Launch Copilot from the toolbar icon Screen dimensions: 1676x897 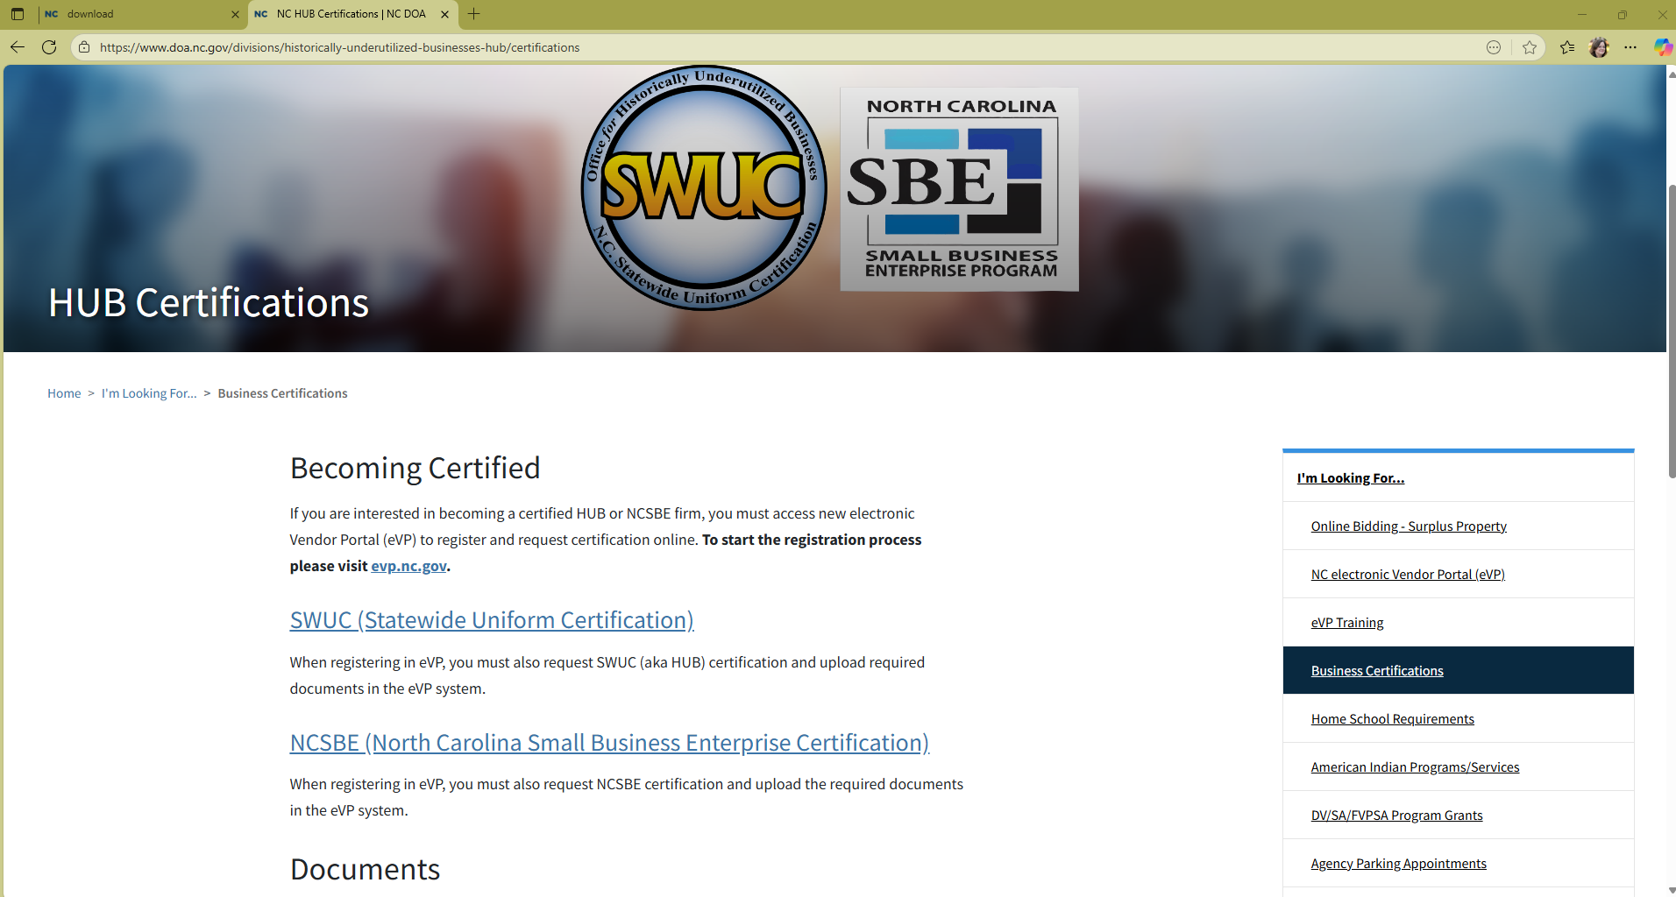point(1662,47)
